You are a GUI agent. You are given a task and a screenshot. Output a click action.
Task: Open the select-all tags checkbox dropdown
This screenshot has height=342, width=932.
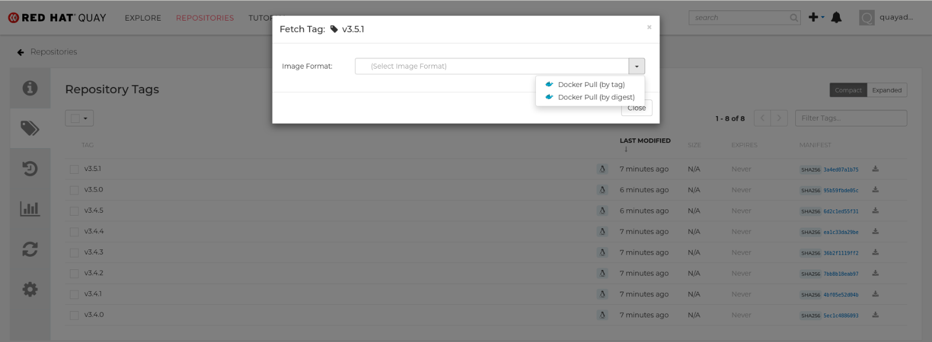[80, 118]
